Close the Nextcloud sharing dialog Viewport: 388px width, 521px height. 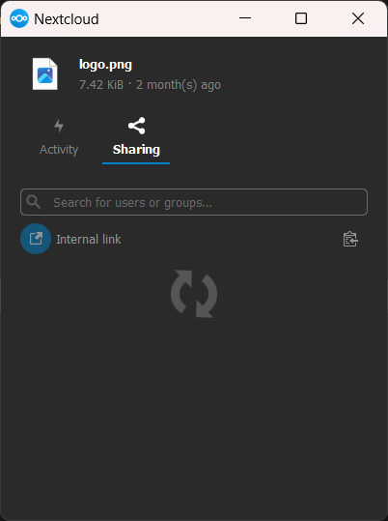click(x=358, y=18)
